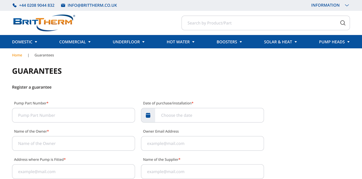Open the calendar date picker icon
Viewport: 362px width, 179px height.
(148, 115)
